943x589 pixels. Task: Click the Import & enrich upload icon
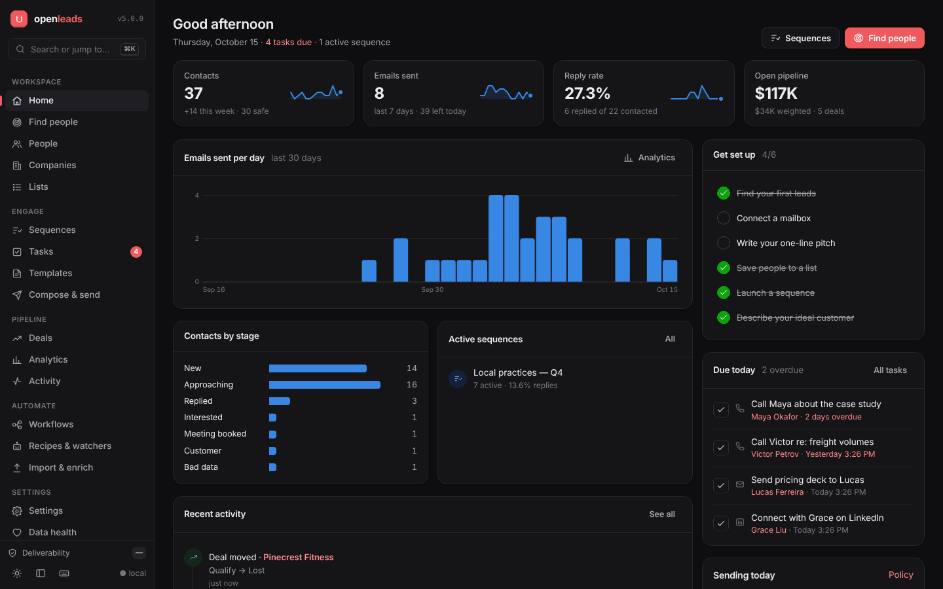17,468
